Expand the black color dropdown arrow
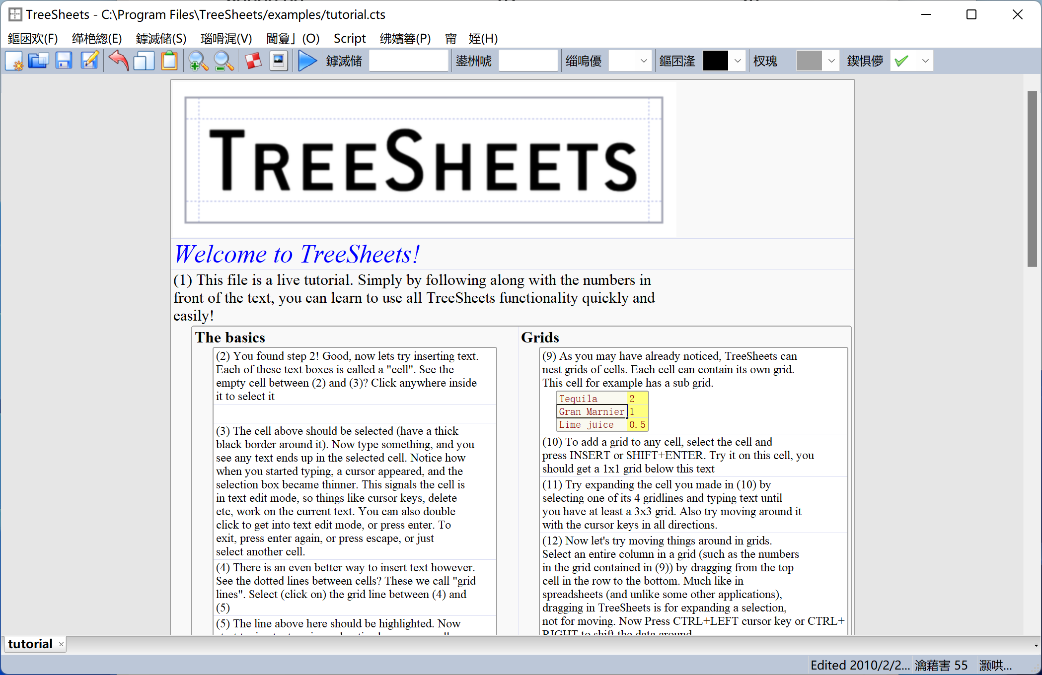Image resolution: width=1042 pixels, height=675 pixels. click(738, 61)
